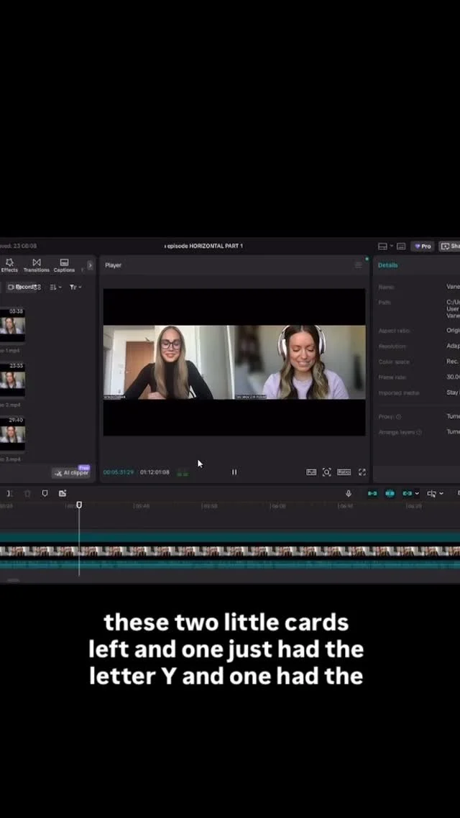The image size is (460, 818).
Task: Click the playhead marker on the ruler
Action: click(x=79, y=505)
